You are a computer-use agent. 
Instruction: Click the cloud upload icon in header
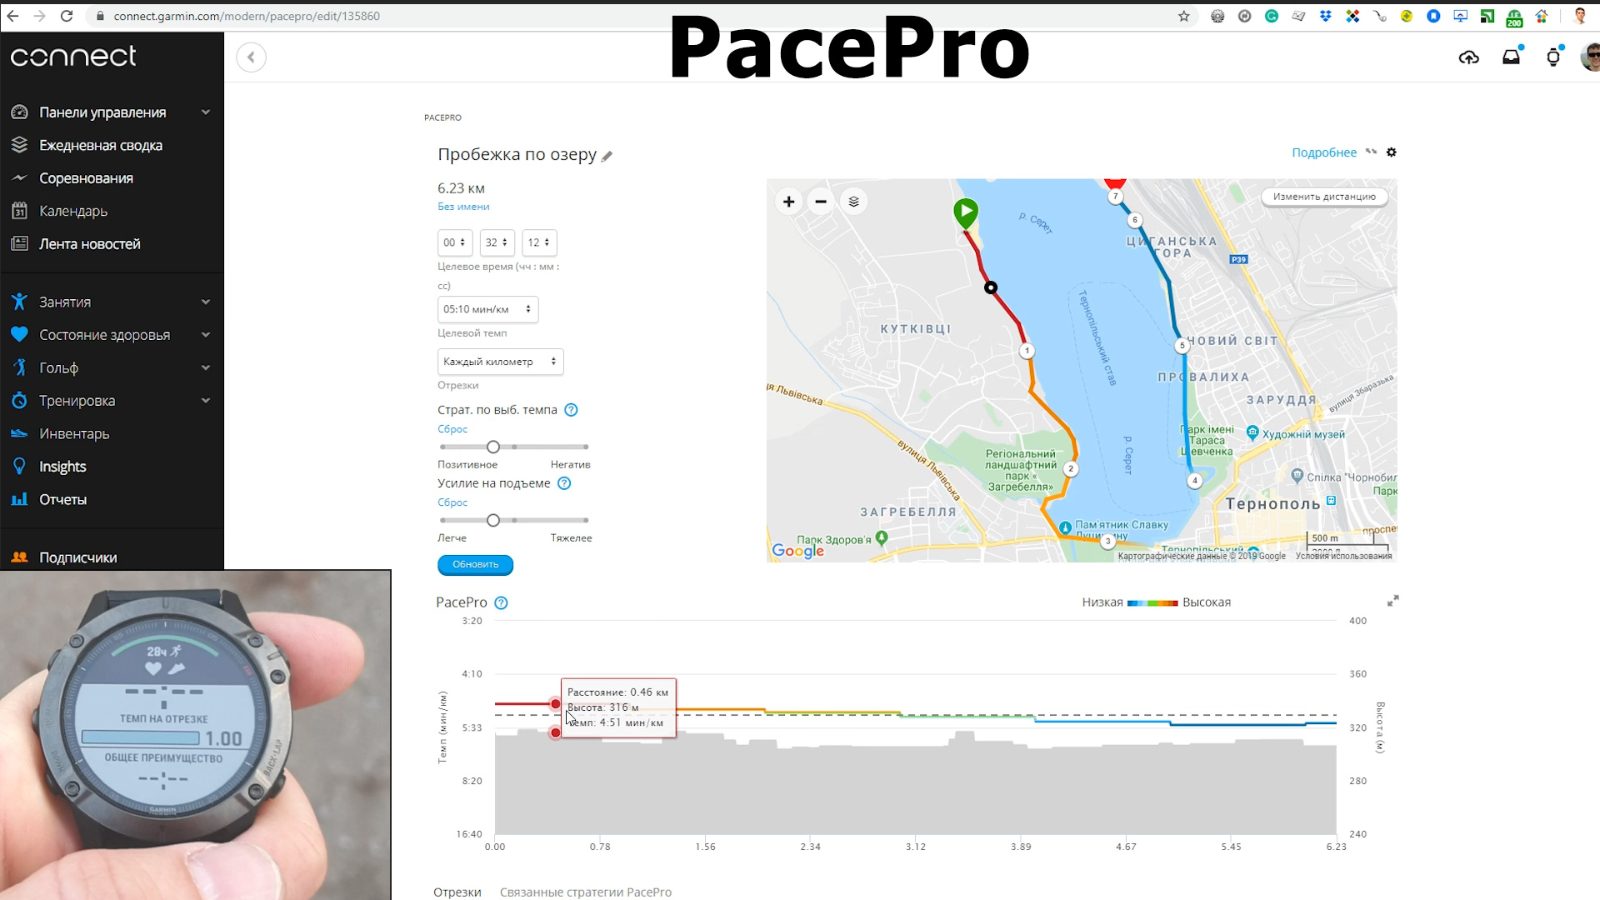(x=1468, y=57)
